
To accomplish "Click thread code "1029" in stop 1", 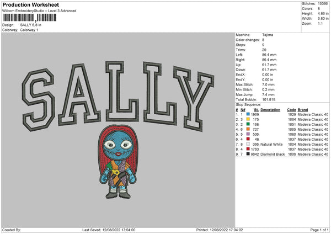I will (292, 114).
